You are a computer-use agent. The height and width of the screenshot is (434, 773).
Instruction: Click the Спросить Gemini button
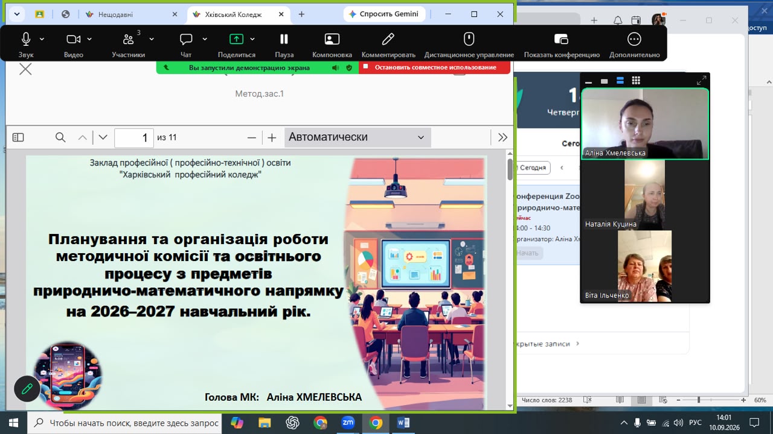[384, 14]
